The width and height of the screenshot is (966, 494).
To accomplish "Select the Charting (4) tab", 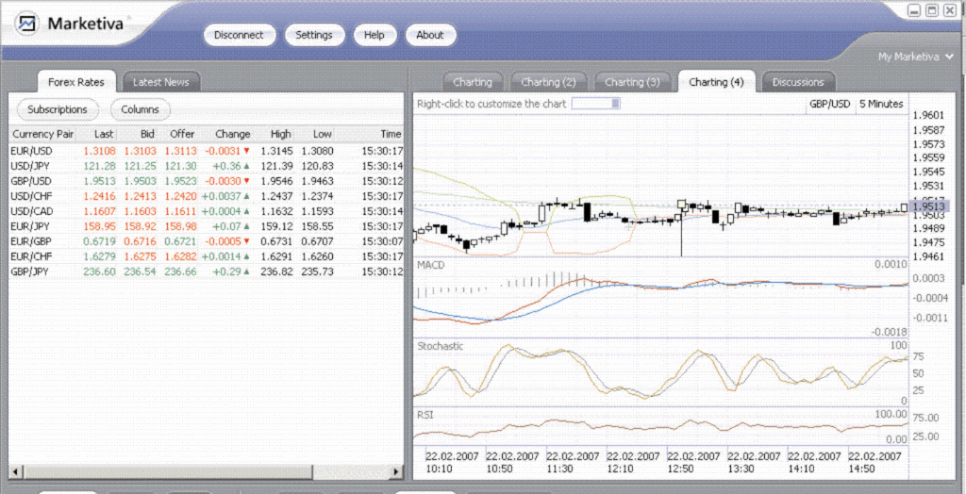I will (716, 82).
